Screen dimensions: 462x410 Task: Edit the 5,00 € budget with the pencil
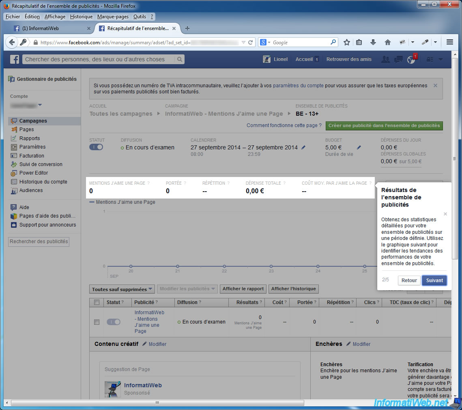(x=359, y=147)
